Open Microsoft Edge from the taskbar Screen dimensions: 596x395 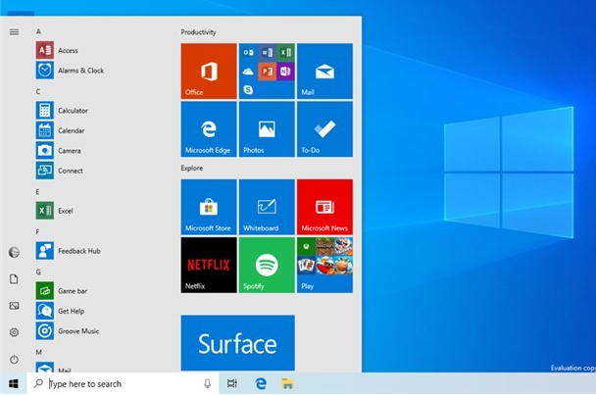pos(261,383)
